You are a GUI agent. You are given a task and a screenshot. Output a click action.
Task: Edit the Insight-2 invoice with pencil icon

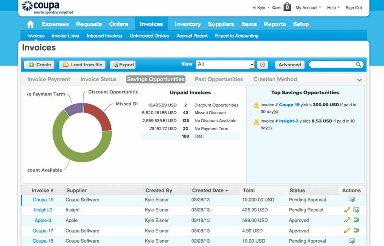(347, 210)
